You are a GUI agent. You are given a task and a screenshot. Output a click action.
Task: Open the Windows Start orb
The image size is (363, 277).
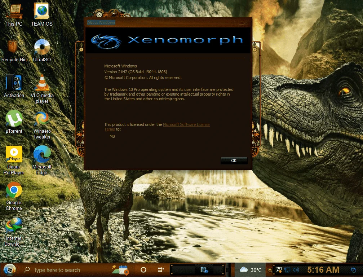click(9, 270)
